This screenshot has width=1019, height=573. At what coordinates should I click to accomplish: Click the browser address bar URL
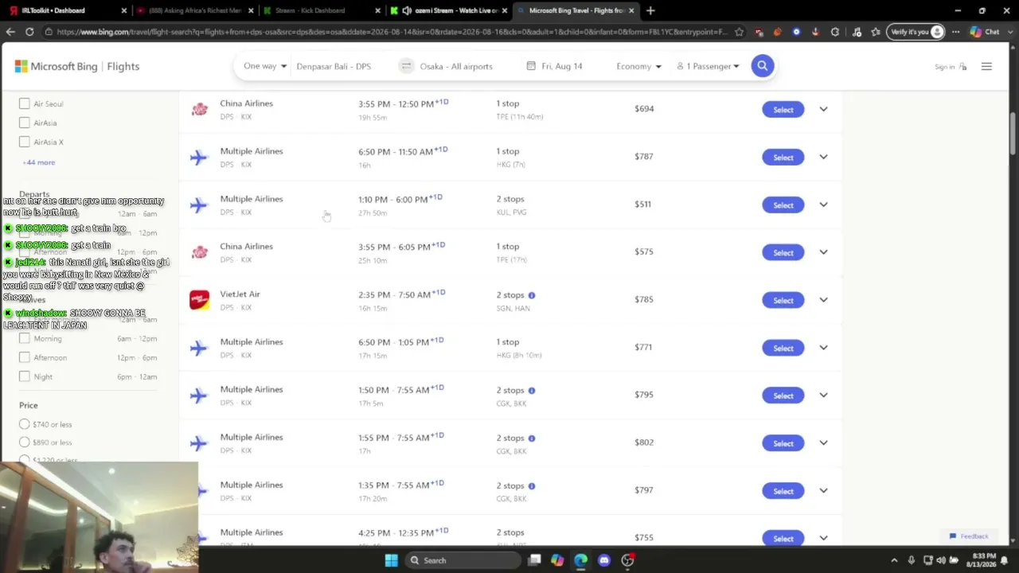pyautogui.click(x=392, y=32)
